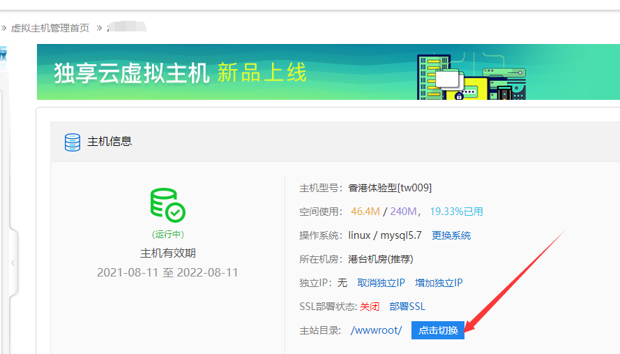Image resolution: width=620 pixels, height=354 pixels.
Task: Open the /wwwroot/ directory link
Action: [376, 330]
